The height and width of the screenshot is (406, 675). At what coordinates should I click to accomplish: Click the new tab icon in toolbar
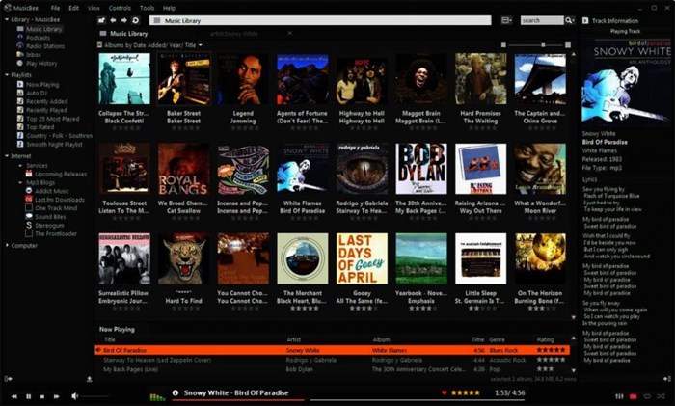click(x=101, y=20)
